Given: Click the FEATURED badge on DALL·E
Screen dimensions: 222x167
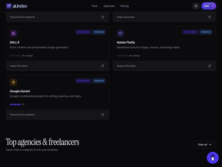Looking at the screenshot, I should point(83,32).
